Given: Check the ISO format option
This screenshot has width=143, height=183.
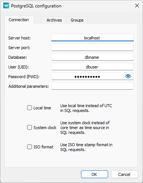Looking at the screenshot, I should [x=29, y=147].
